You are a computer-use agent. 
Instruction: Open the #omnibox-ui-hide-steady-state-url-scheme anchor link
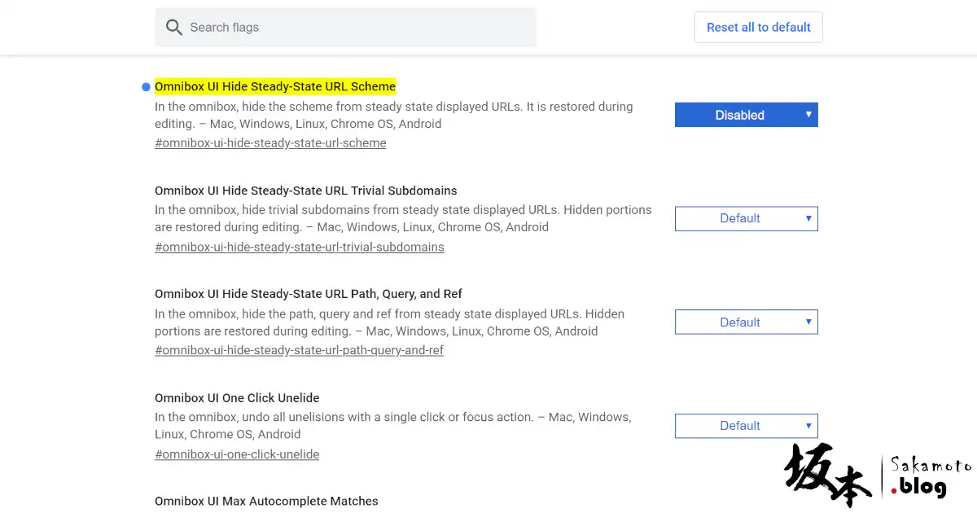[270, 143]
